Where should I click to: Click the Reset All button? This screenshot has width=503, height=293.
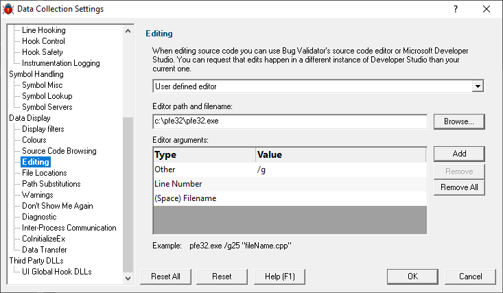(x=165, y=277)
